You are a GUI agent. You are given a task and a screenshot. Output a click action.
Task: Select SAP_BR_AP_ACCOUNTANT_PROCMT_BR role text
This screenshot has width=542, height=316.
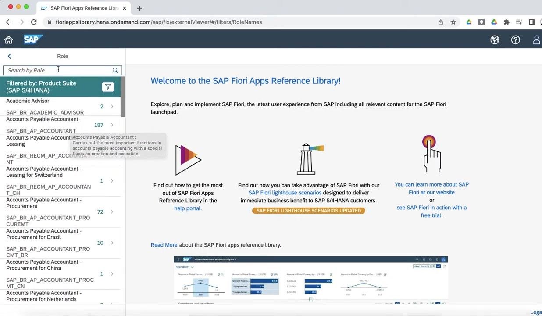[48, 252]
